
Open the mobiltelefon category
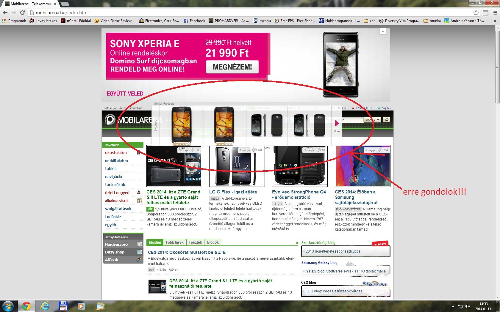pyautogui.click(x=116, y=160)
